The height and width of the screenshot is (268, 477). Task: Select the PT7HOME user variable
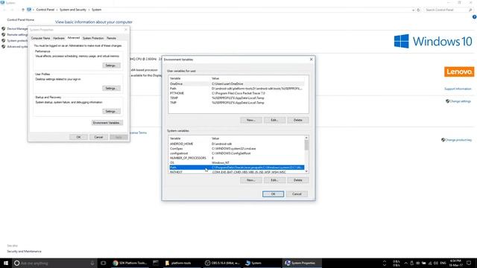tap(237, 93)
